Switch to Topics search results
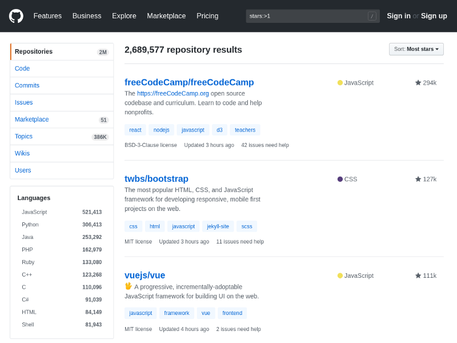Screen dimensions: 457x343 (x=62, y=137)
